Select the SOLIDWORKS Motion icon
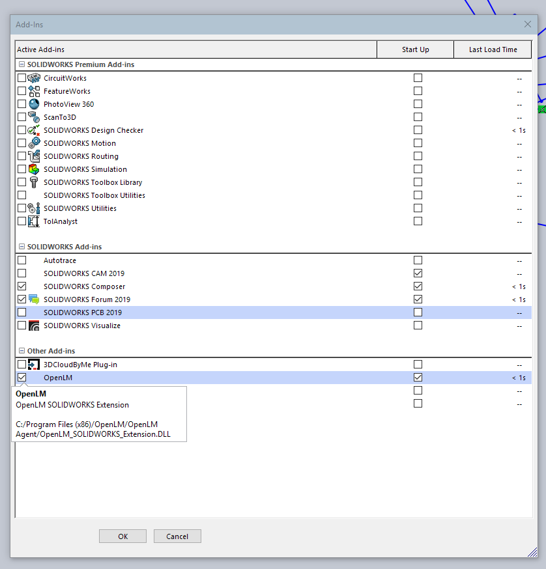 coord(33,143)
